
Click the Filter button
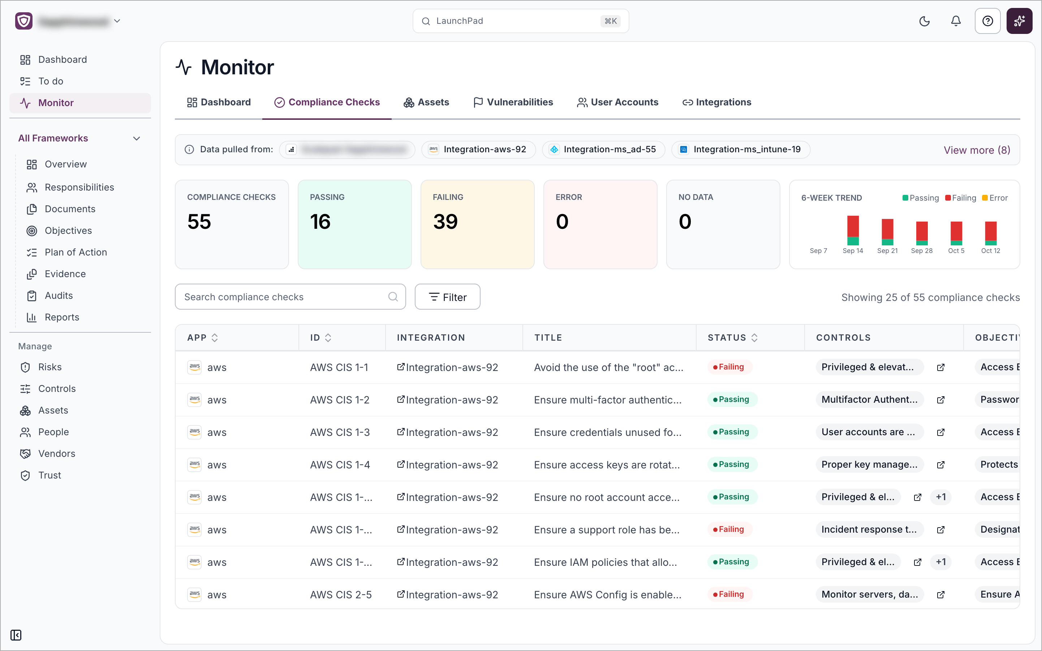(x=448, y=297)
